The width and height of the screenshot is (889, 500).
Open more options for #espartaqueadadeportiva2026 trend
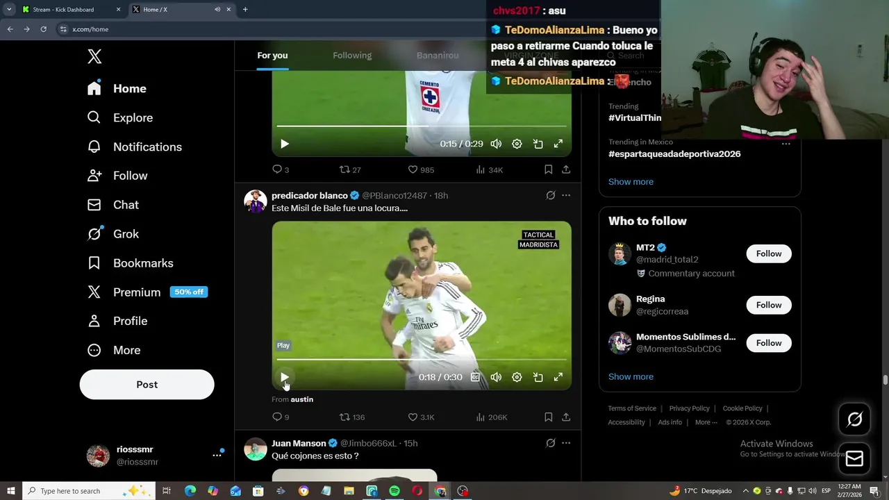tap(786, 144)
